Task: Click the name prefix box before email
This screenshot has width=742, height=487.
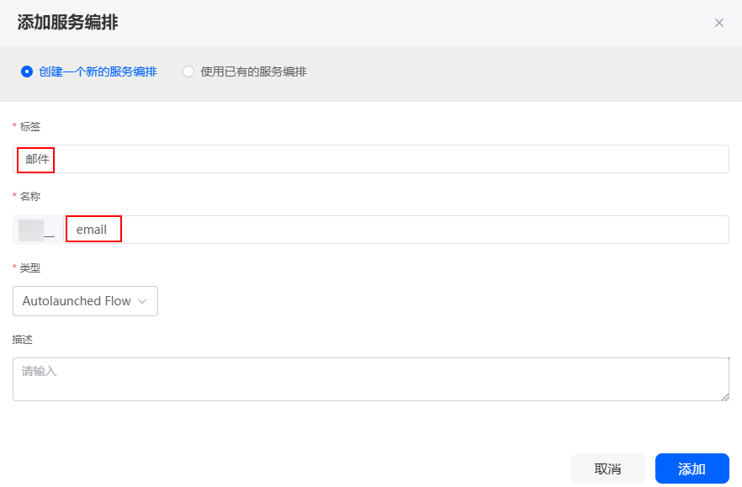Action: pos(38,230)
